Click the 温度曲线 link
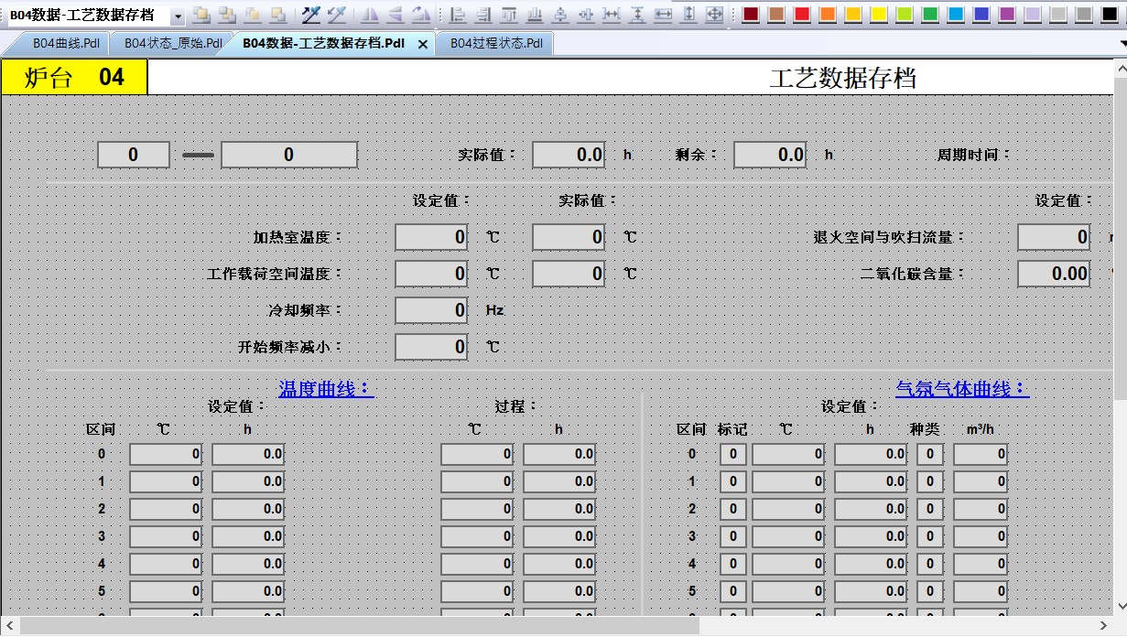Screen dimensions: 1127x637 pos(326,389)
